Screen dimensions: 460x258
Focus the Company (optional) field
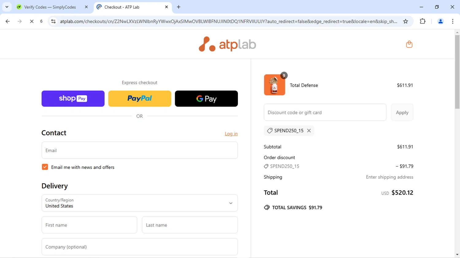tap(140, 247)
